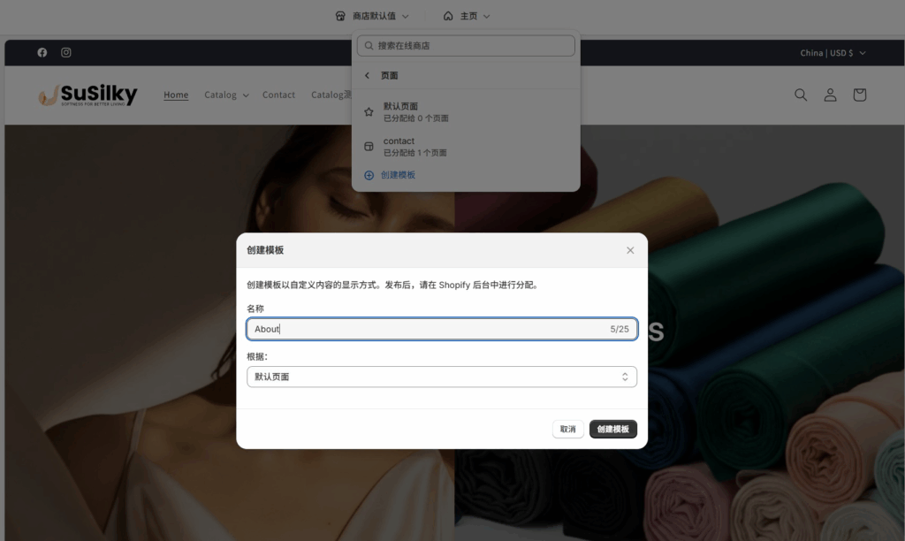The width and height of the screenshot is (905, 541).
Task: Click the storefront search magnifier icon
Action: 801,95
